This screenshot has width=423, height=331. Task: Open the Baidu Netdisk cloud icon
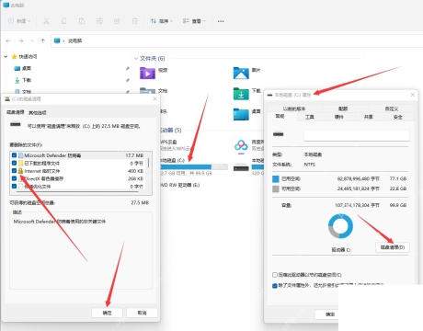pyautogui.click(x=241, y=145)
